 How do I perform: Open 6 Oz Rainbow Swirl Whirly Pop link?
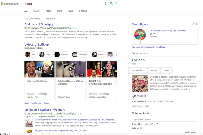tap(168, 31)
